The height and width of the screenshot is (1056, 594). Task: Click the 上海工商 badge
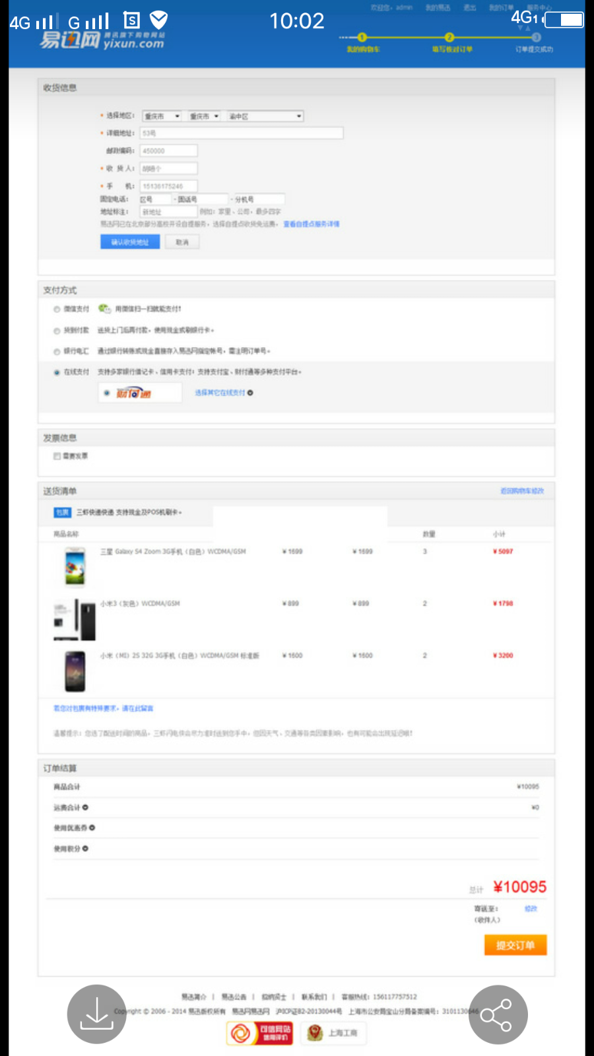(333, 1033)
